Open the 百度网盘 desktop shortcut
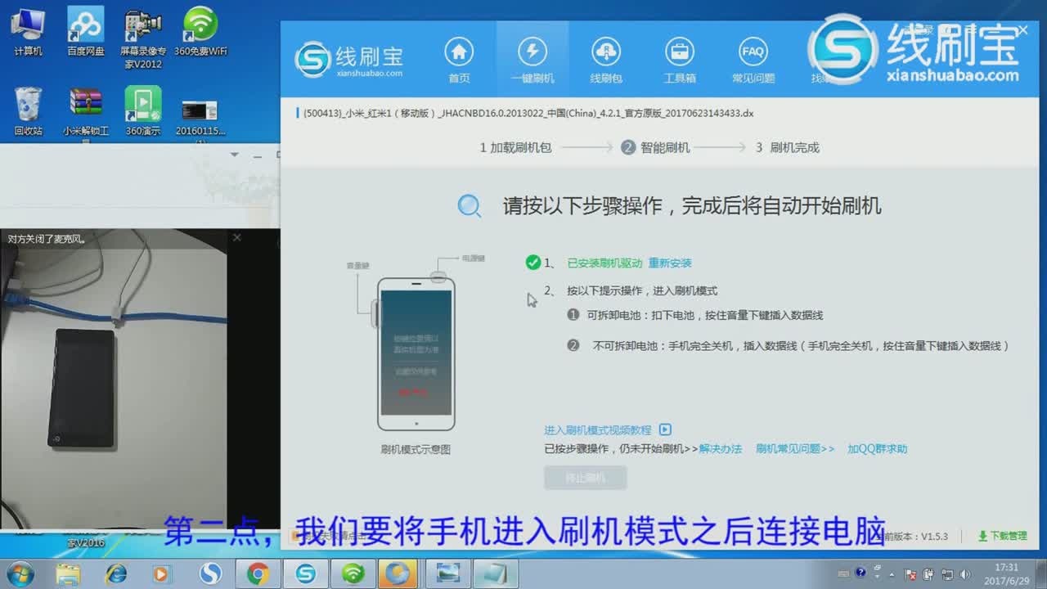The image size is (1047, 589). click(86, 31)
